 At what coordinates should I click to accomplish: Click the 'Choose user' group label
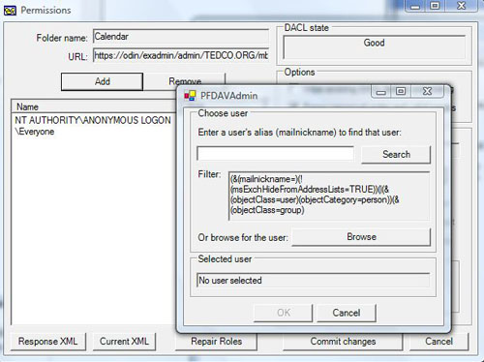(x=223, y=113)
